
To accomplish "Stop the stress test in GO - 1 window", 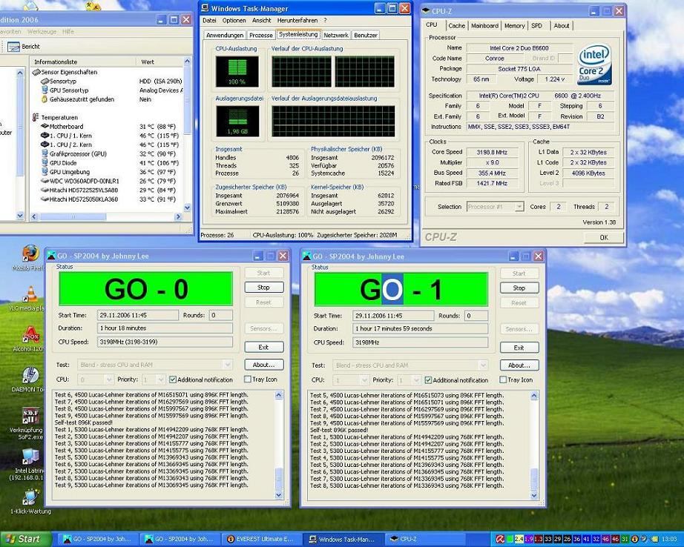I will tap(519, 288).
